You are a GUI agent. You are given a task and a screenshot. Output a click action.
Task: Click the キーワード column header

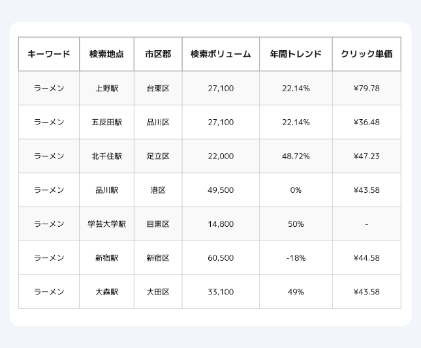(49, 54)
